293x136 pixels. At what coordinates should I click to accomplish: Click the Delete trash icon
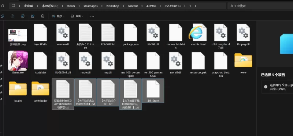pos(42,16)
